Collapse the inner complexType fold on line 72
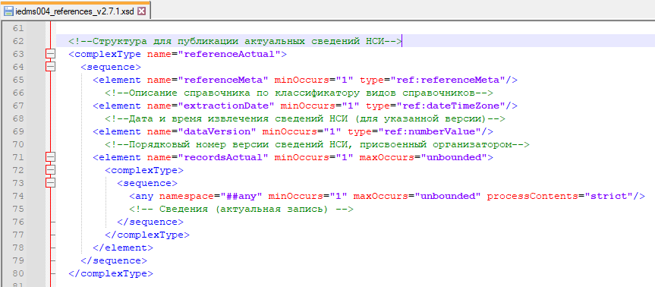Screen dimensions: 655x287 click(x=51, y=170)
